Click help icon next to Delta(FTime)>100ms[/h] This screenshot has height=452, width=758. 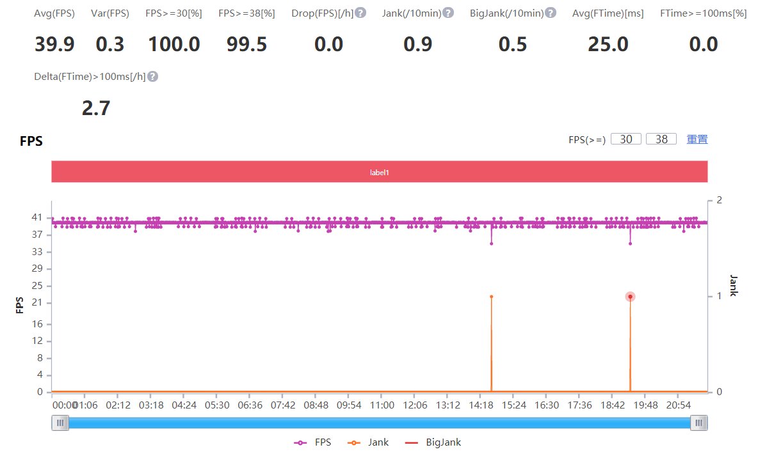click(152, 76)
